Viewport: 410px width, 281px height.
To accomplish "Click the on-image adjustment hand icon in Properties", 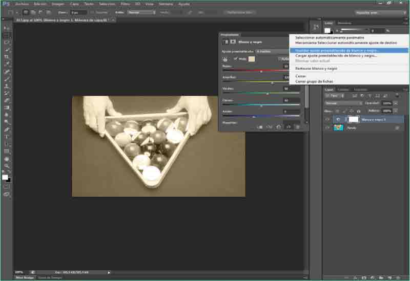I will click(225, 59).
